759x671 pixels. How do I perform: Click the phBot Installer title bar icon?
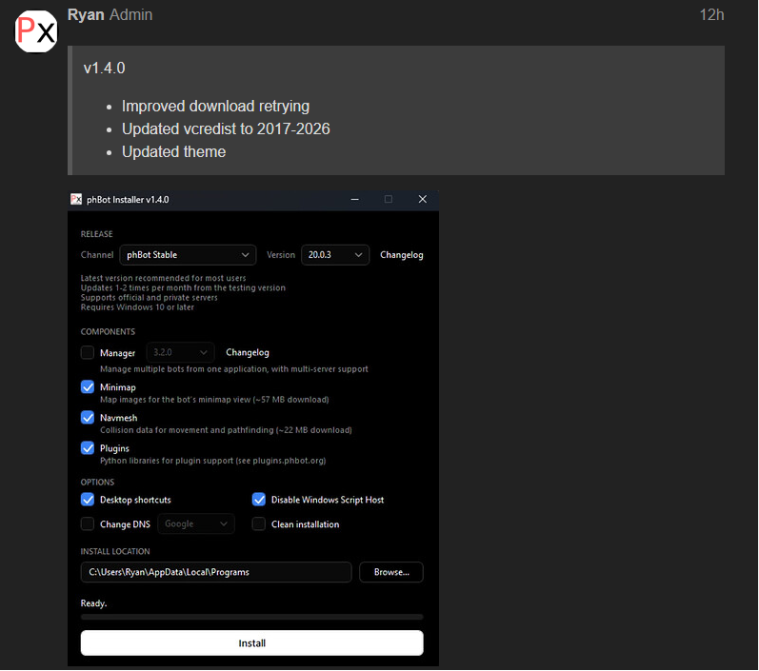(76, 199)
